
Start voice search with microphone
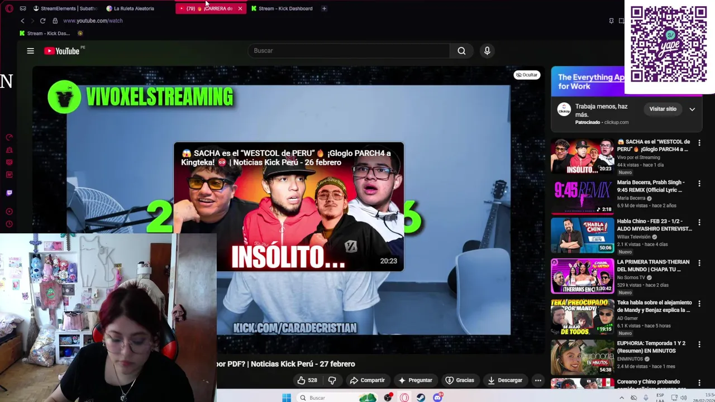(x=487, y=51)
